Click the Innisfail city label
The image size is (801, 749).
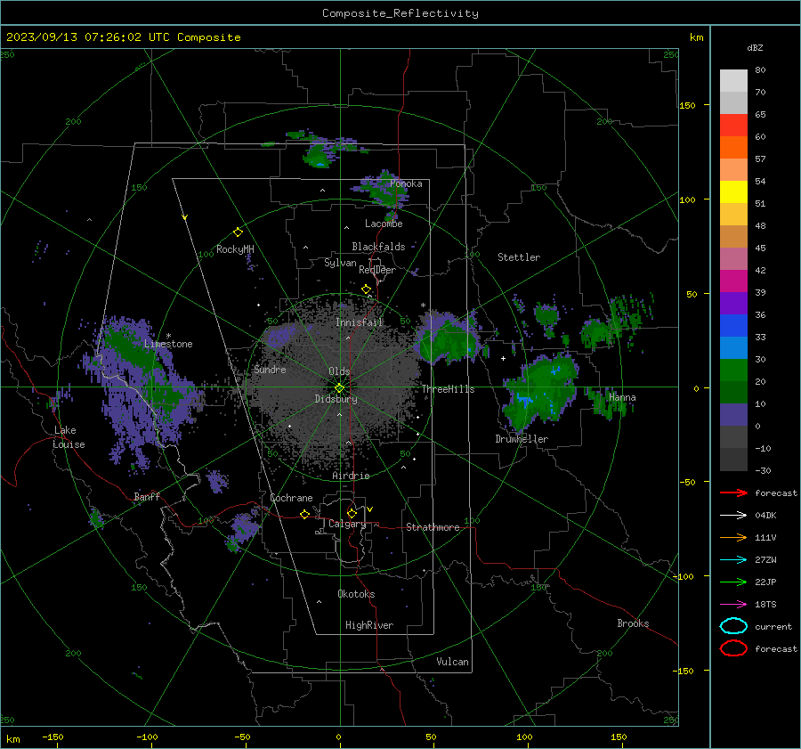(360, 322)
